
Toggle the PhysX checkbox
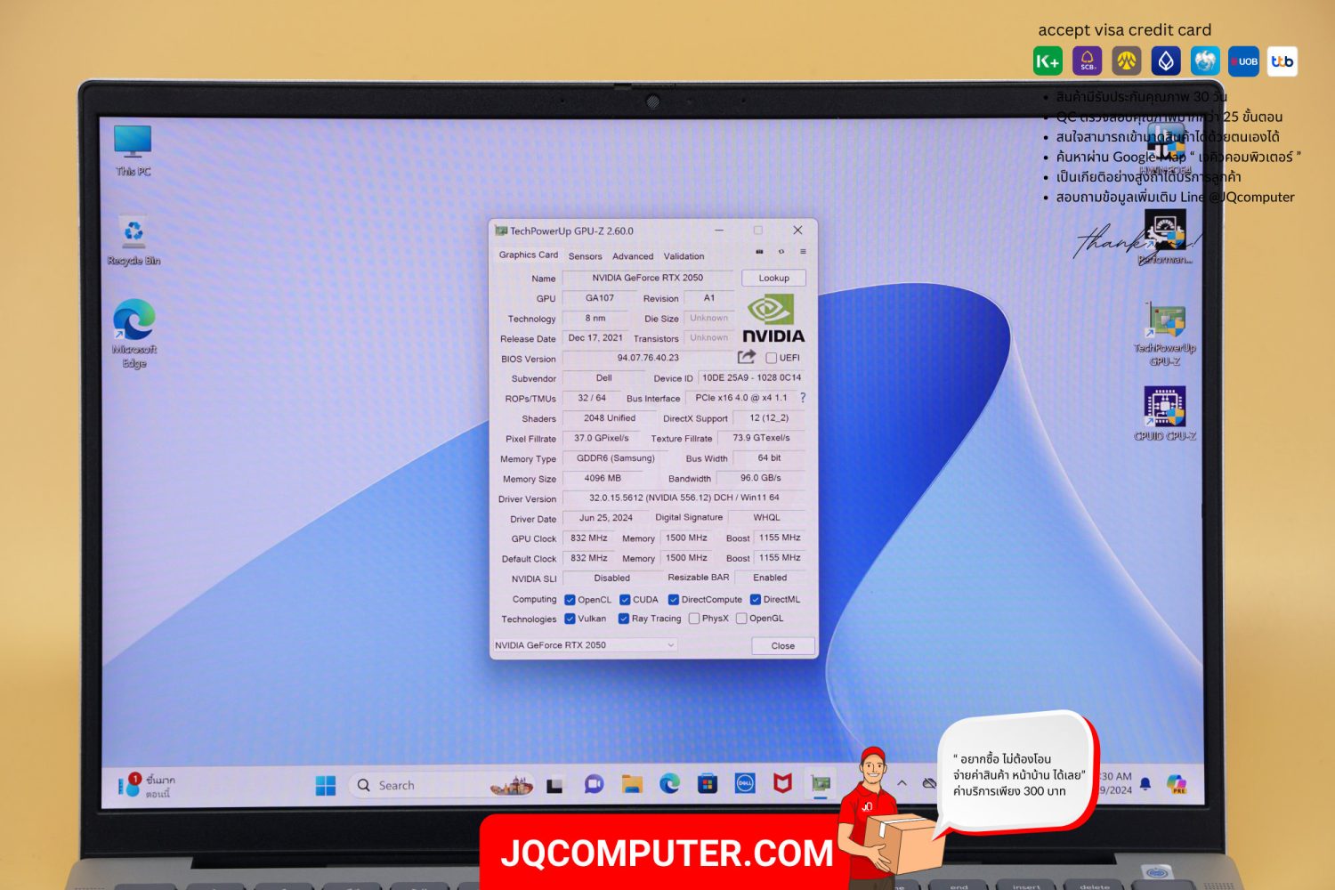point(694,619)
